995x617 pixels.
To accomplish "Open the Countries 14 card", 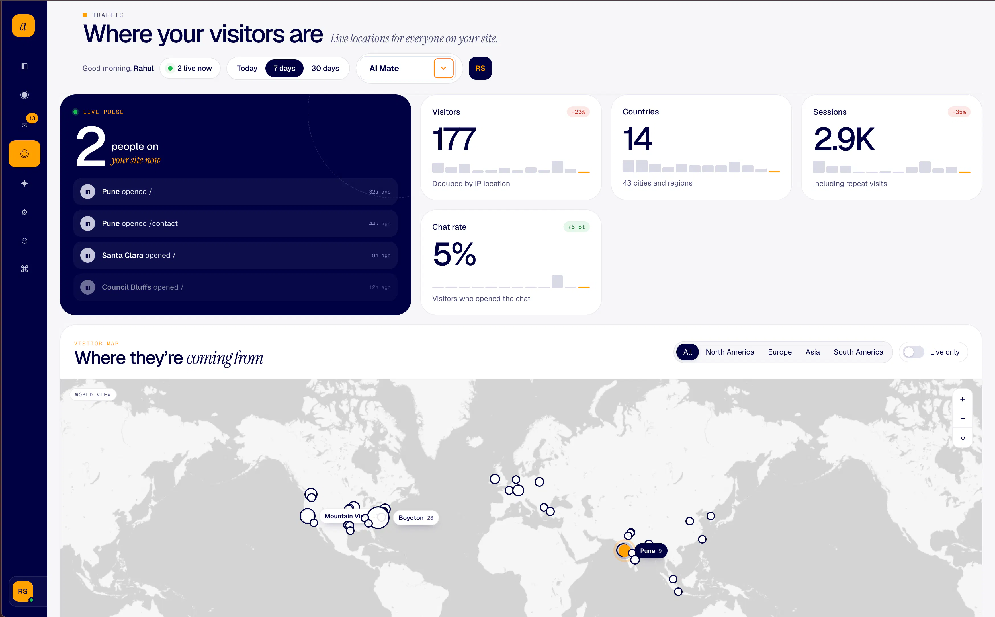I will pos(701,148).
